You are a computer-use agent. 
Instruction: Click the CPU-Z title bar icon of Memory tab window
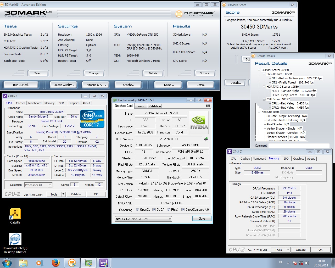point(230,152)
